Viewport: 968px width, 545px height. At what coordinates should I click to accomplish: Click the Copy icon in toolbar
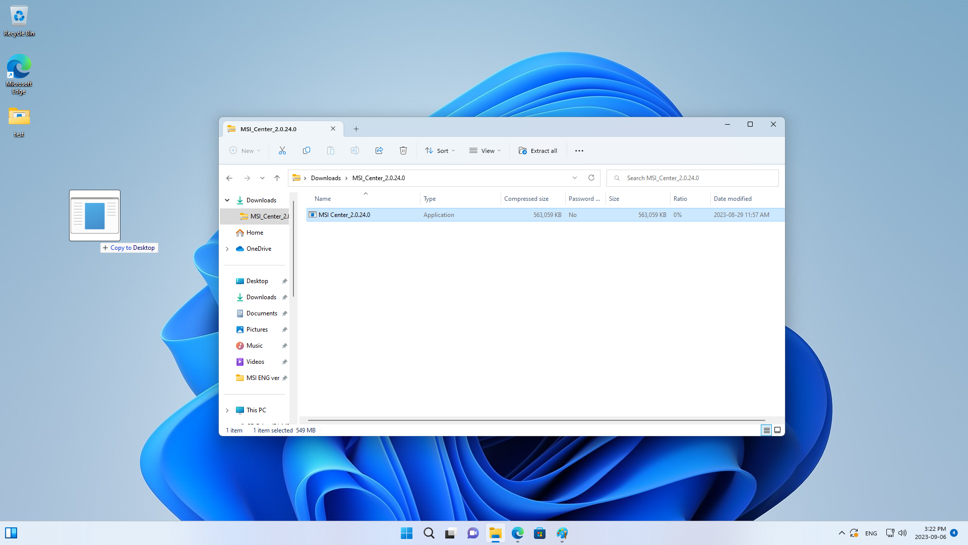pos(306,150)
